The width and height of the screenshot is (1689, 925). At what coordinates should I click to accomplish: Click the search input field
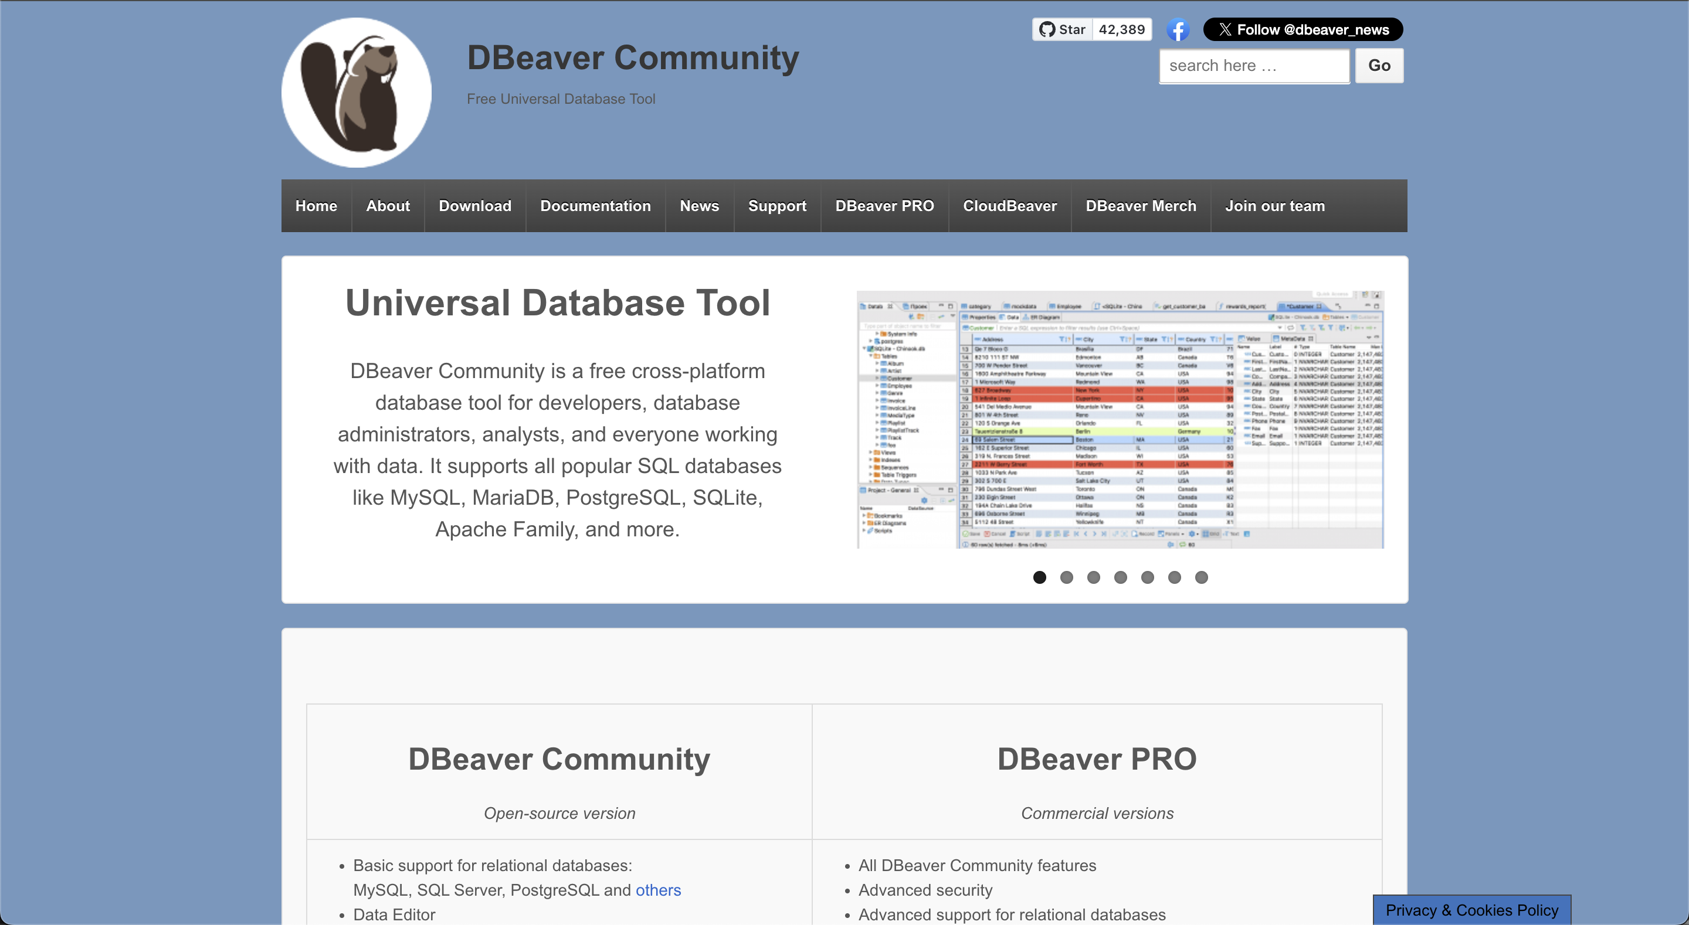(1253, 66)
